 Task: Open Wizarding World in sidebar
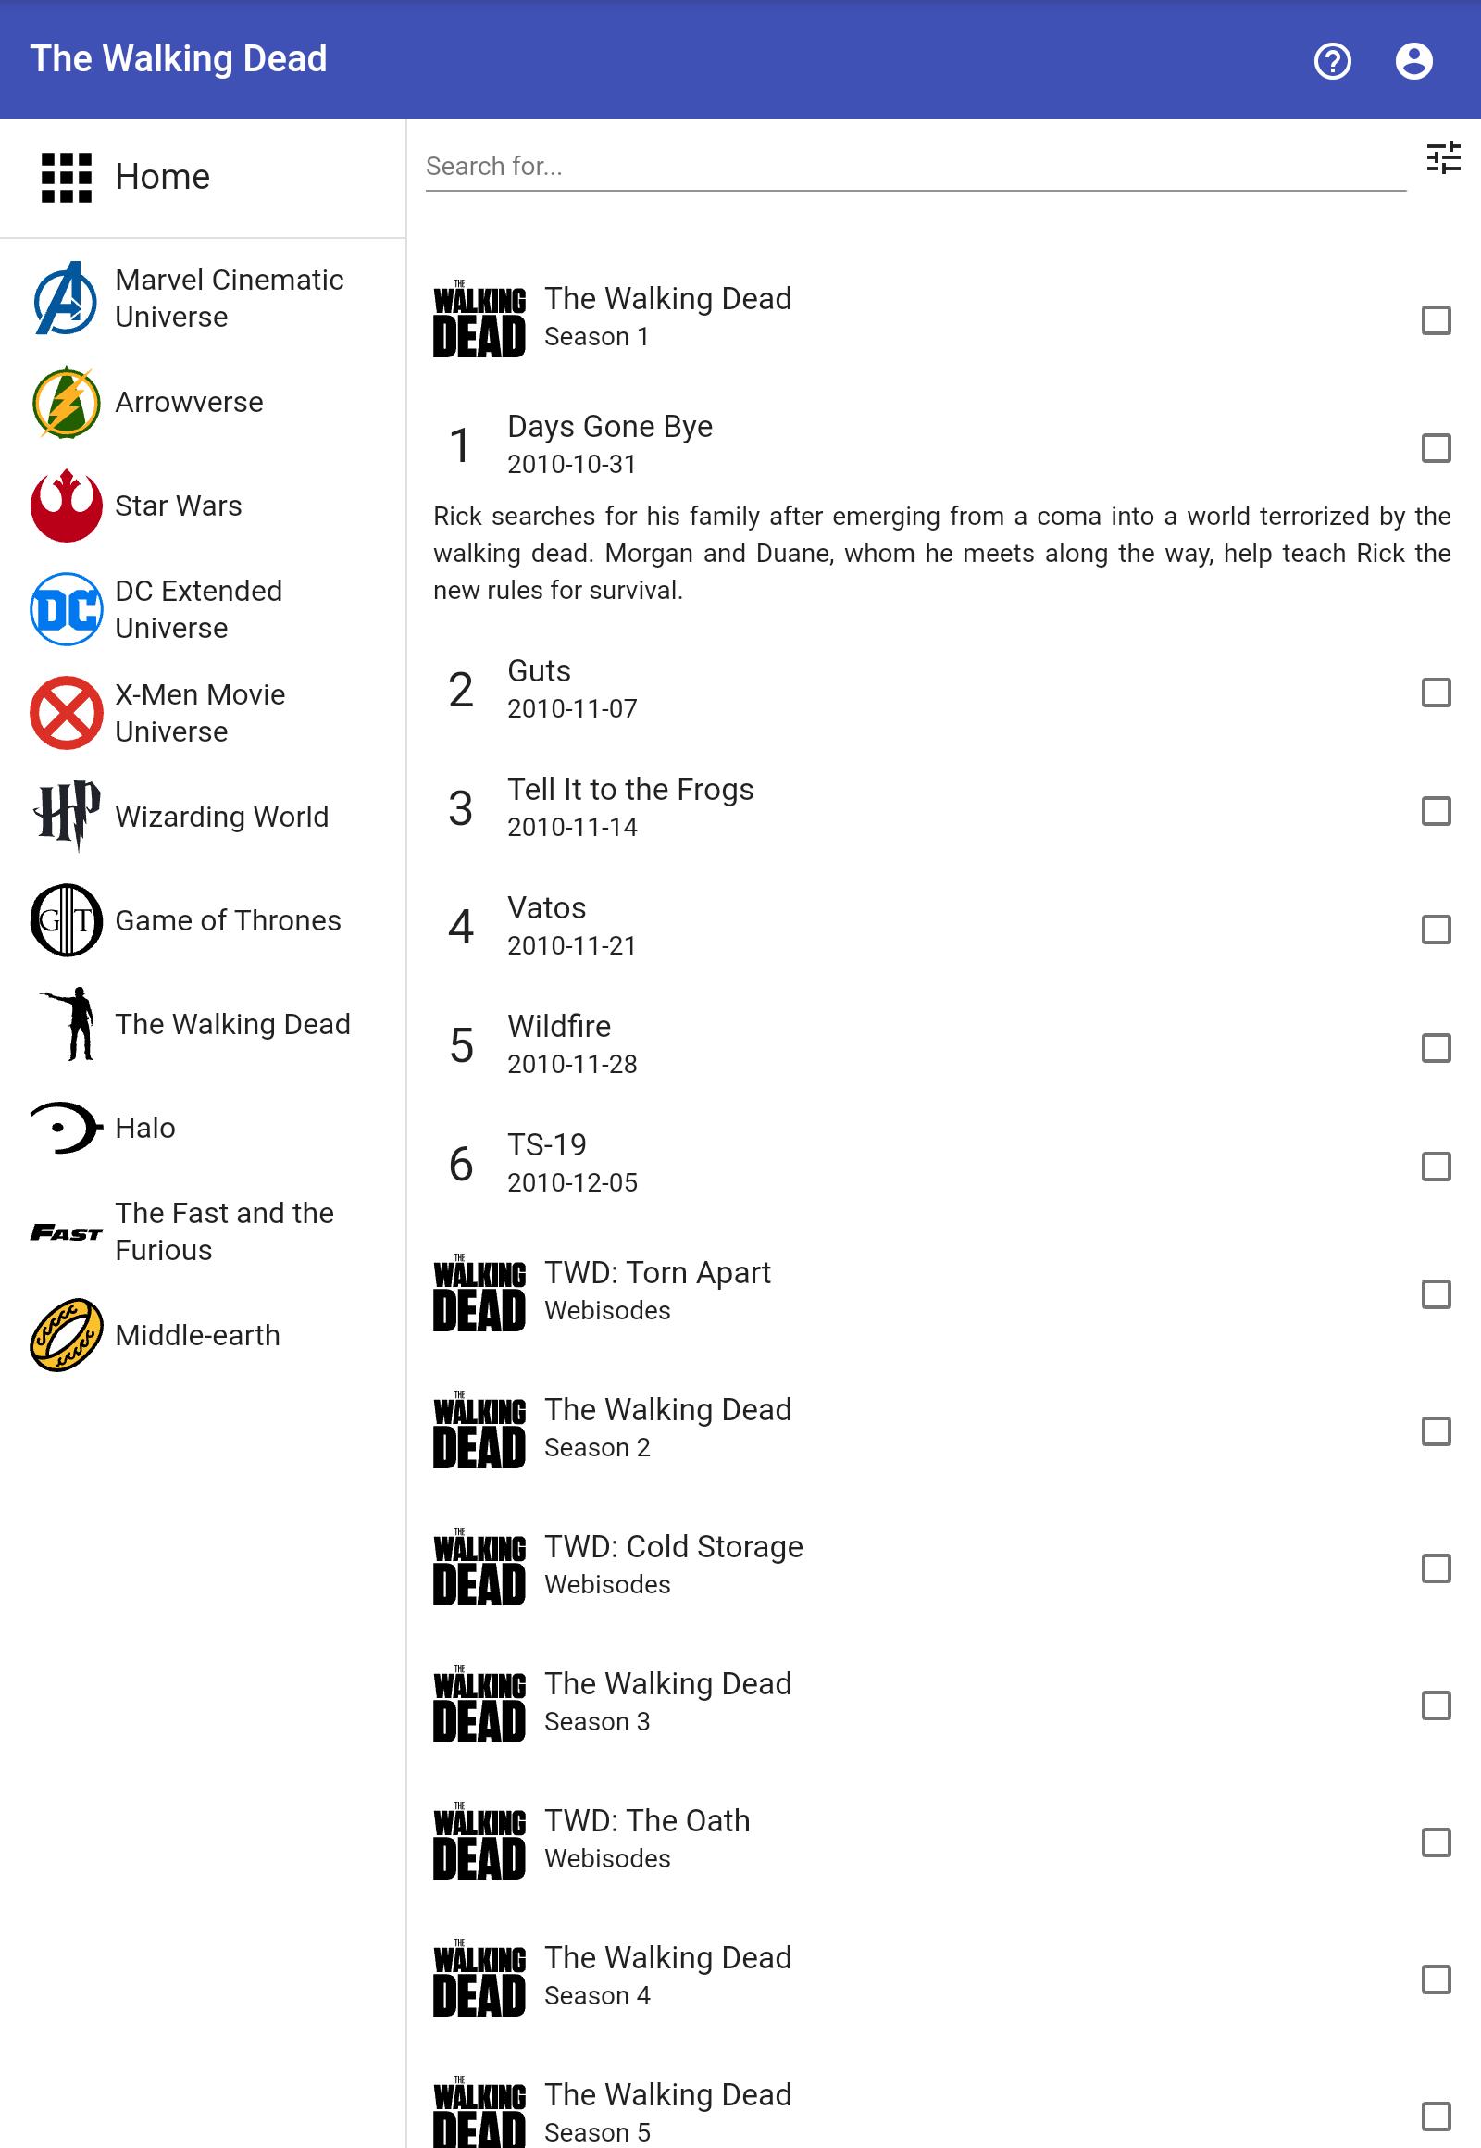pos(203,816)
